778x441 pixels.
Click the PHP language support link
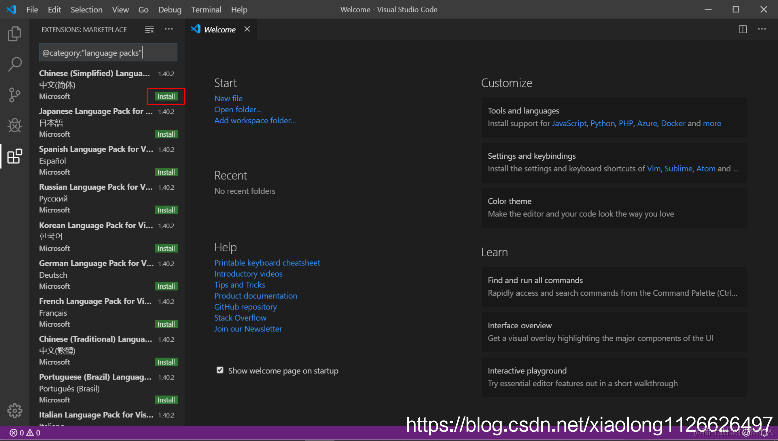point(626,123)
